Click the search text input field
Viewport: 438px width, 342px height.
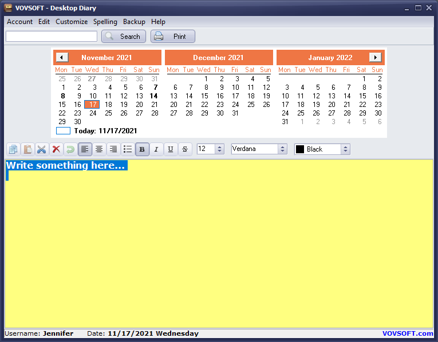[52, 37]
